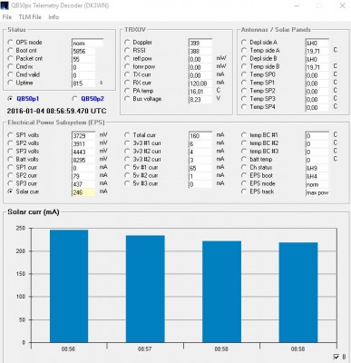Viewport: 351px width, 363px height.
Task: Select the OPS mode radio button
Action: coord(11,43)
